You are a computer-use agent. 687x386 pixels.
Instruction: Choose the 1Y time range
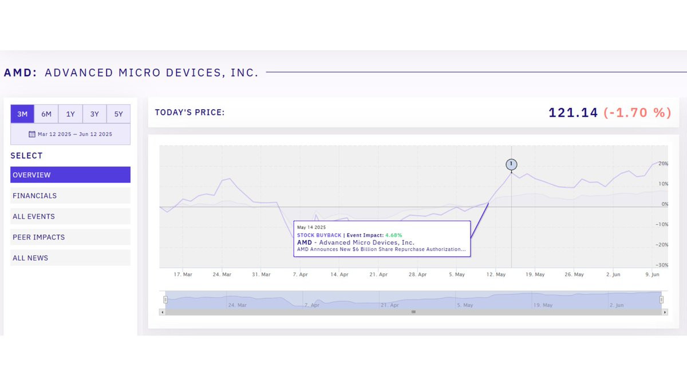pyautogui.click(x=70, y=114)
